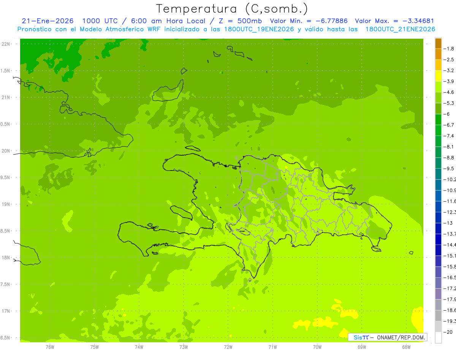The image size is (456, 352).
Task: Click the "18N" latitude label
Action: pyautogui.click(x=6, y=258)
